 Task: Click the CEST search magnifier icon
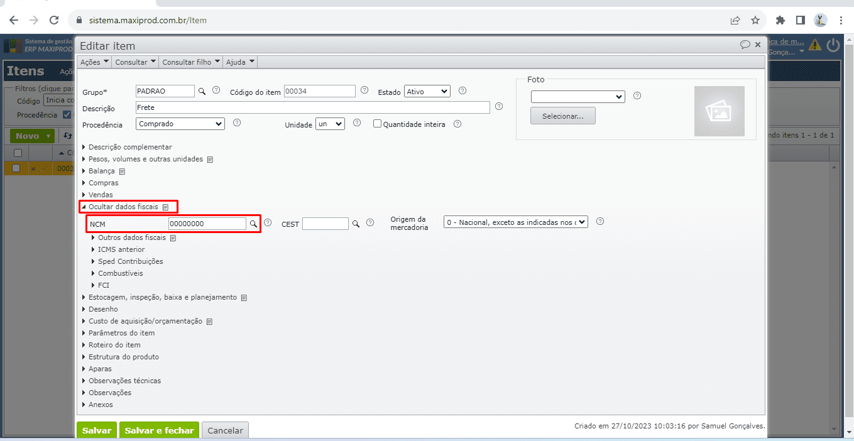coord(356,223)
